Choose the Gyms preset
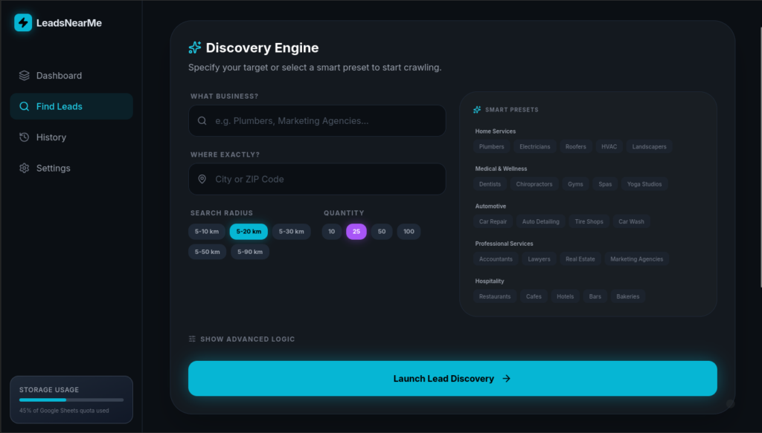 click(x=575, y=184)
